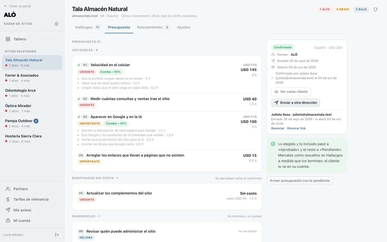The width and height of the screenshot is (387, 242).
Task: Click the 1 ALTA severity badge
Action: tap(325, 9)
